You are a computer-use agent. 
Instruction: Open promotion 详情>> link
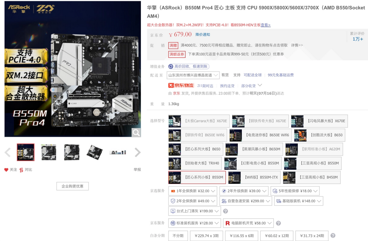297,45
